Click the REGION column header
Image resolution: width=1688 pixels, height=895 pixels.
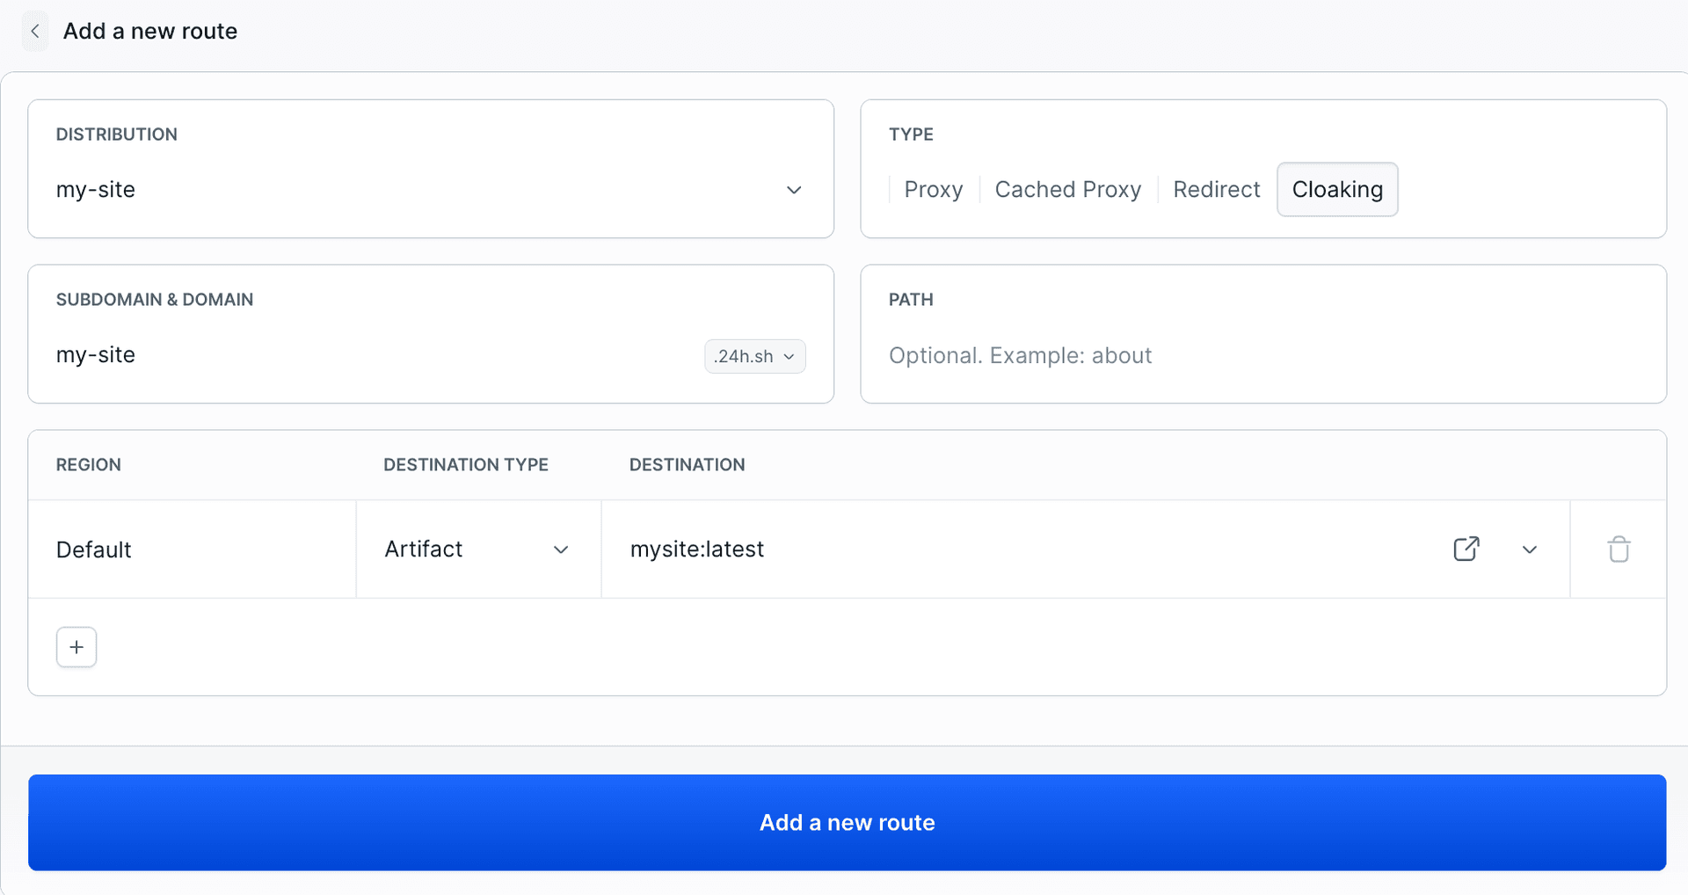pos(89,465)
